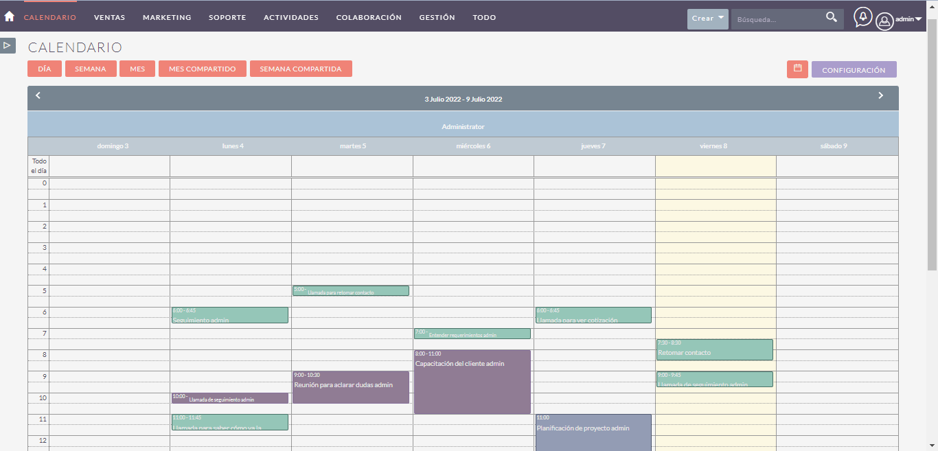
Task: Expand the admin user menu
Action: pos(908,19)
